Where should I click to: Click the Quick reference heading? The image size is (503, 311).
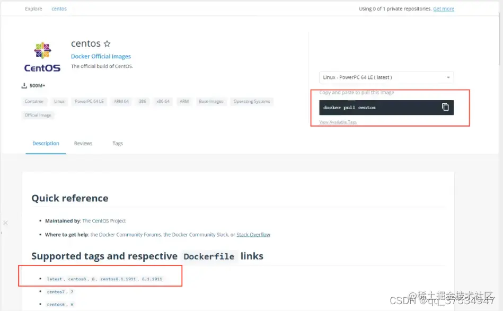[x=70, y=198]
